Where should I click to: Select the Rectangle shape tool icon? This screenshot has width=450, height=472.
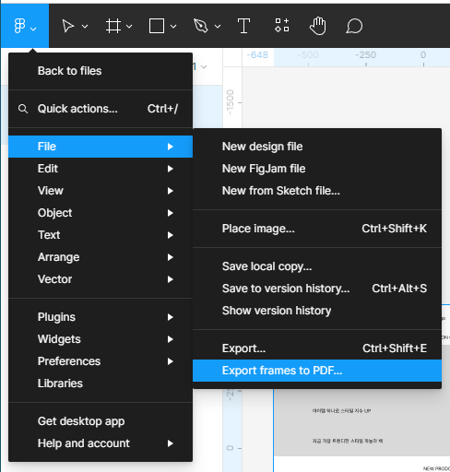157,26
